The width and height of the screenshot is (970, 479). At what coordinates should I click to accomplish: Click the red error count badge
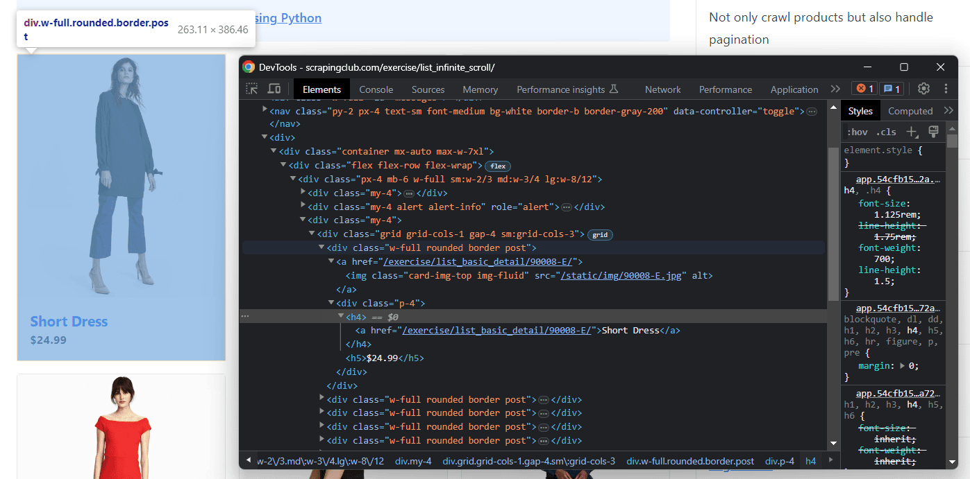[x=864, y=89]
